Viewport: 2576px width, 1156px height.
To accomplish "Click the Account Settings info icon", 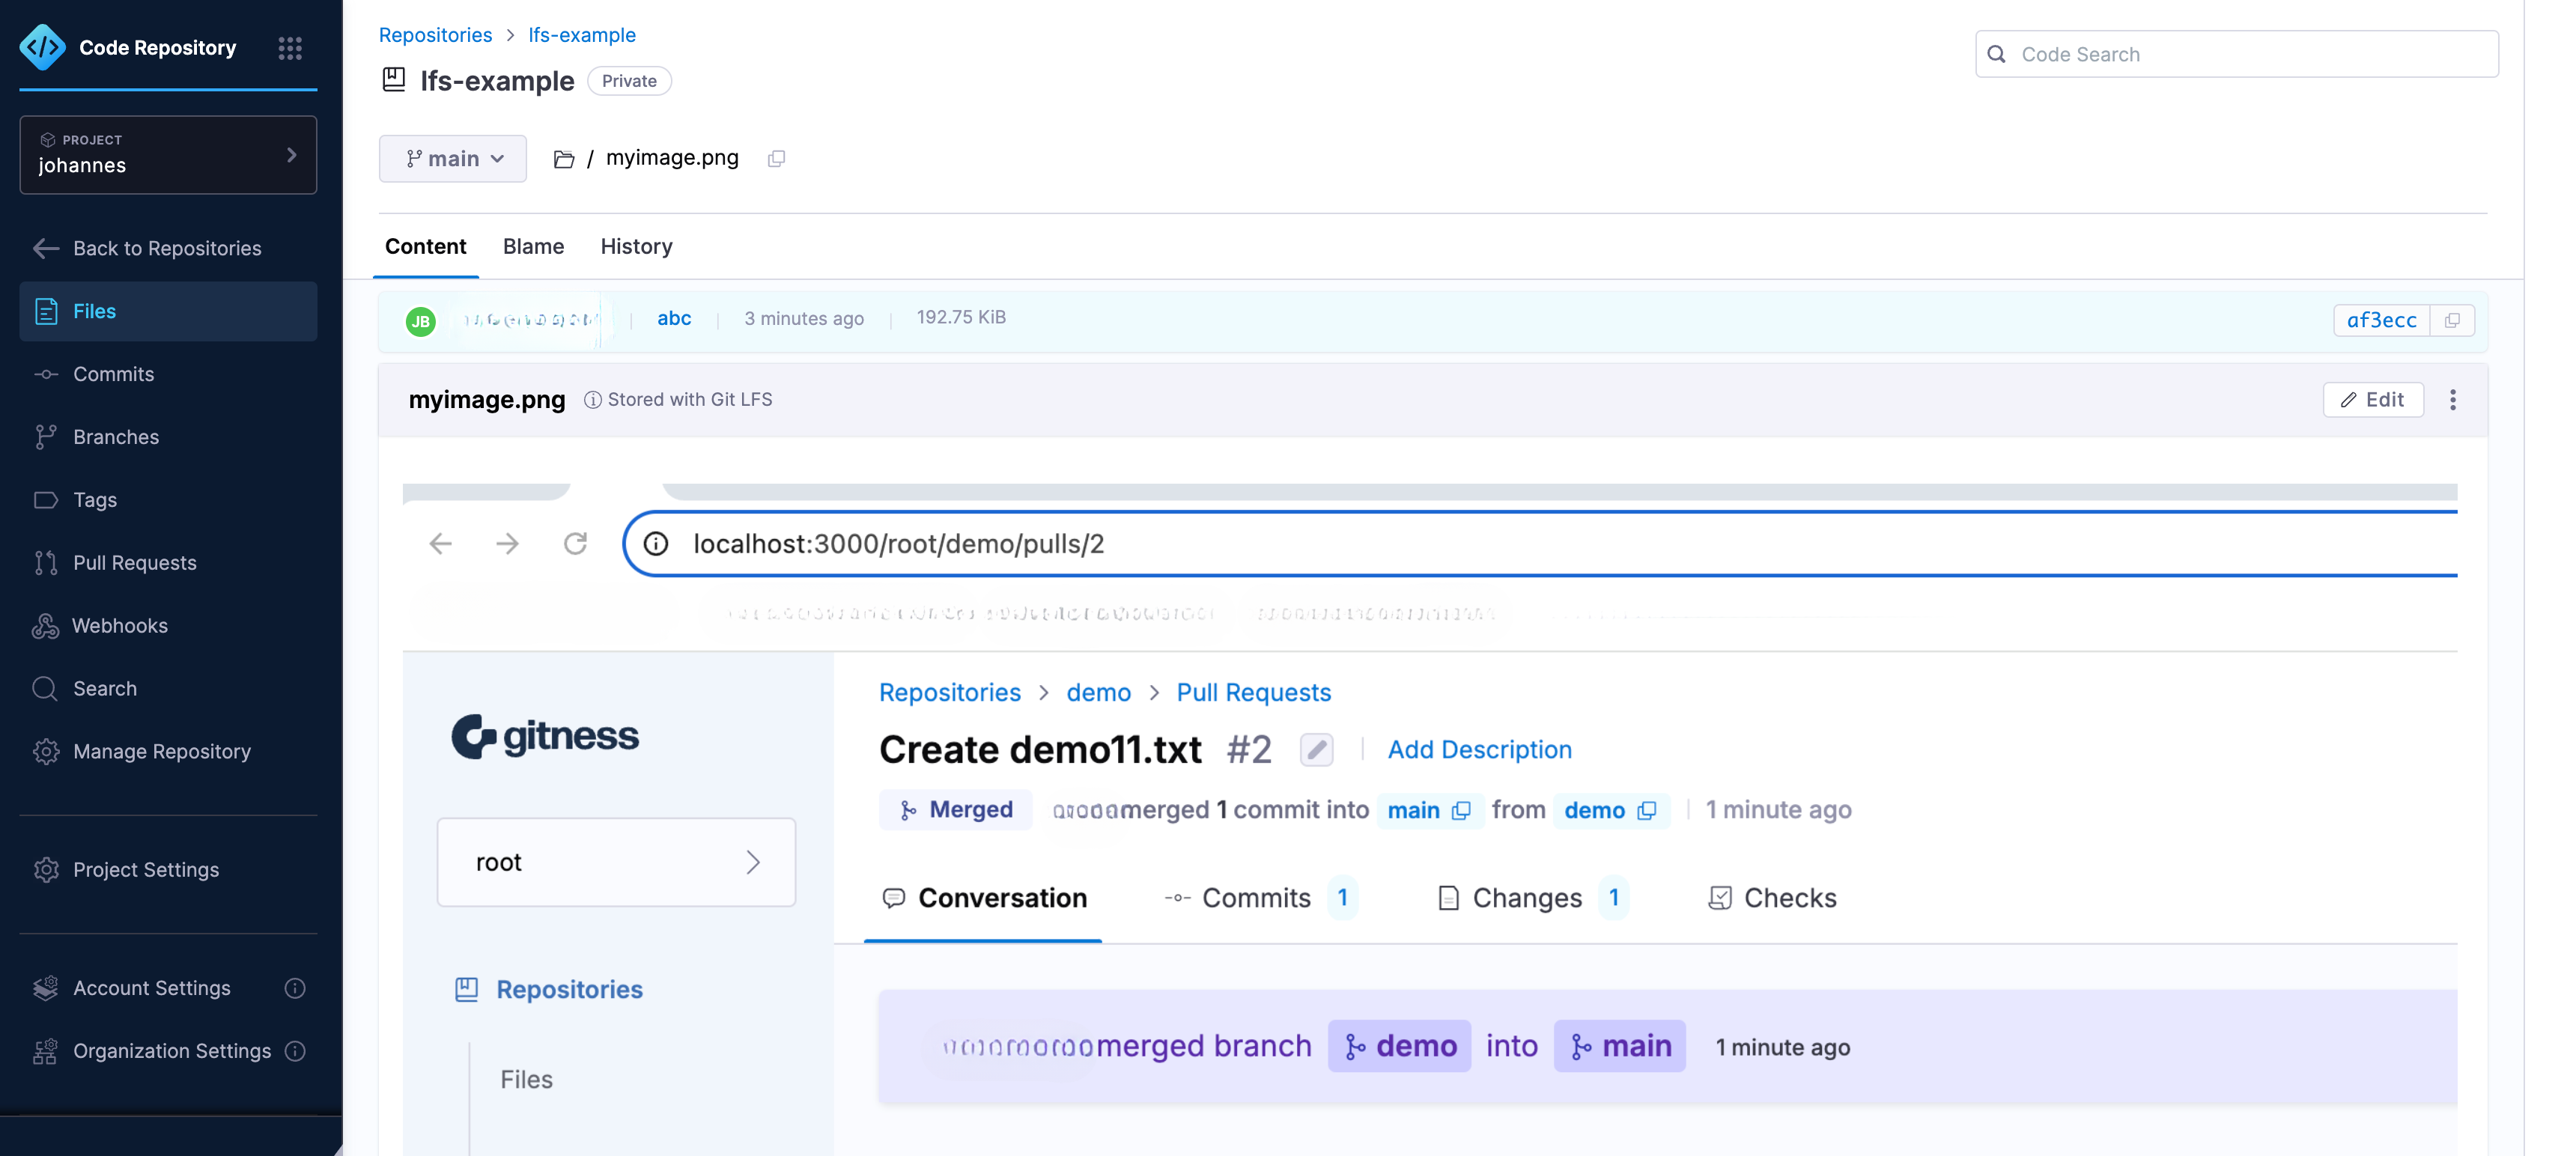I will (295, 988).
